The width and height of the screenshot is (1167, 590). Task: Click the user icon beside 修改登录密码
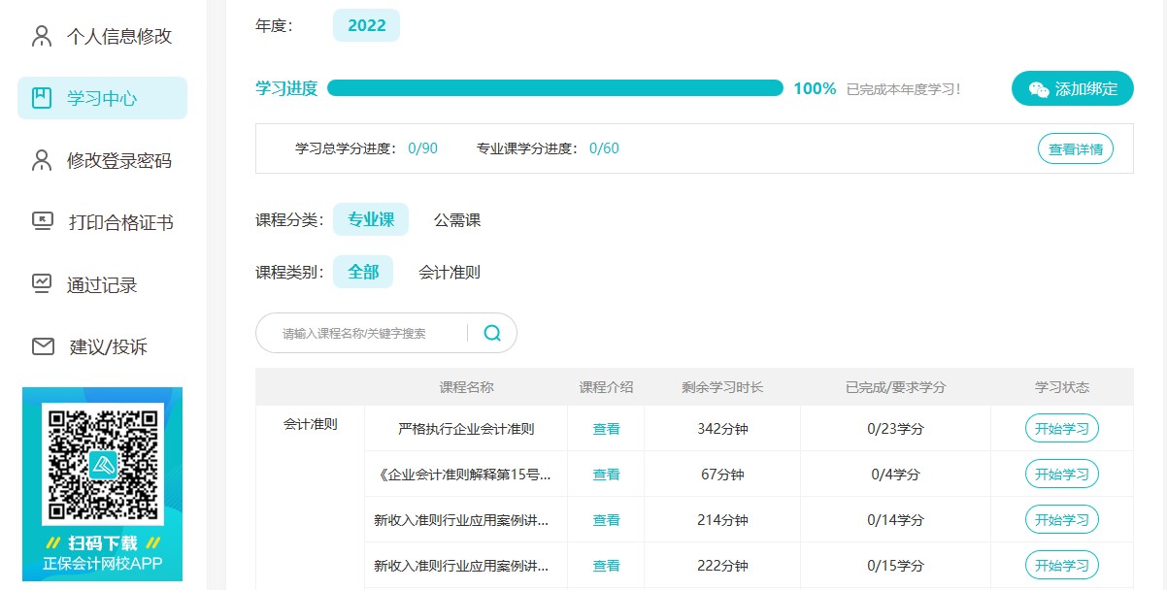[42, 160]
